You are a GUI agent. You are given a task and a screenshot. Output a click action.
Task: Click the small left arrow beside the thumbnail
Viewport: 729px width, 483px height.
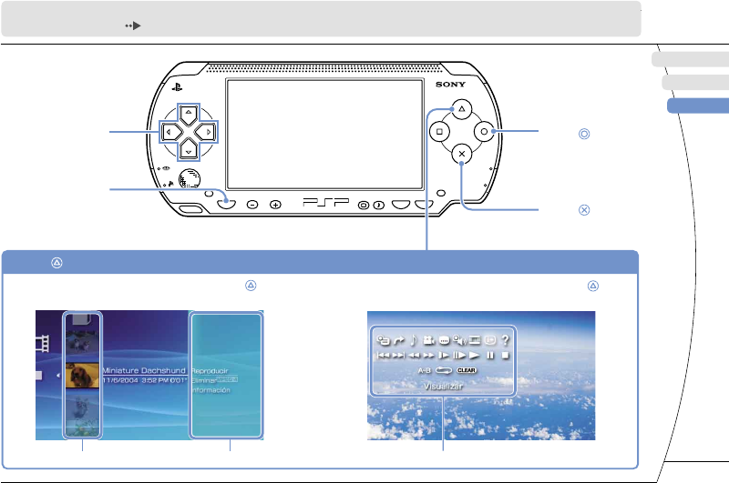coord(58,375)
